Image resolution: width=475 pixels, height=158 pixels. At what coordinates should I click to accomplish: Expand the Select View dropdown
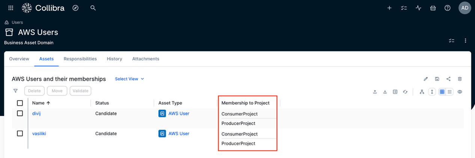tap(129, 79)
